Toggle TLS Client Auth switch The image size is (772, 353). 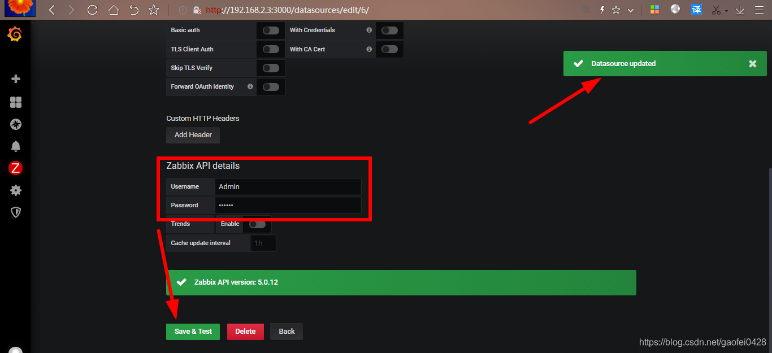[x=271, y=49]
